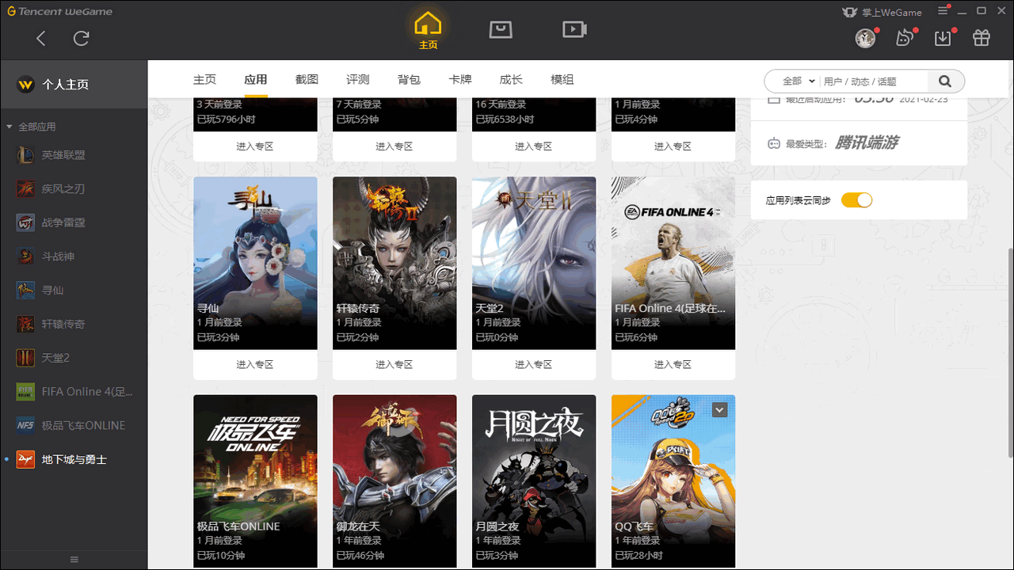Screen dimensions: 1014x570
Task: Select 地下城与勇士 in the sidebar
Action: click(x=74, y=459)
